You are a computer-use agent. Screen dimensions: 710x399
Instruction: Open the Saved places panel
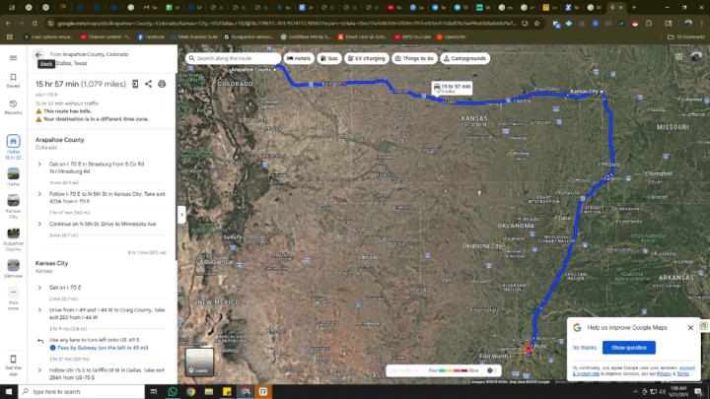pos(13,81)
